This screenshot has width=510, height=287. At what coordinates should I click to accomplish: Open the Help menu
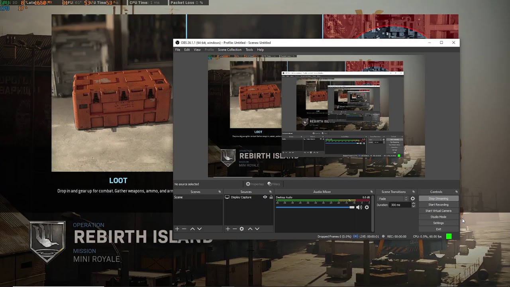260,50
